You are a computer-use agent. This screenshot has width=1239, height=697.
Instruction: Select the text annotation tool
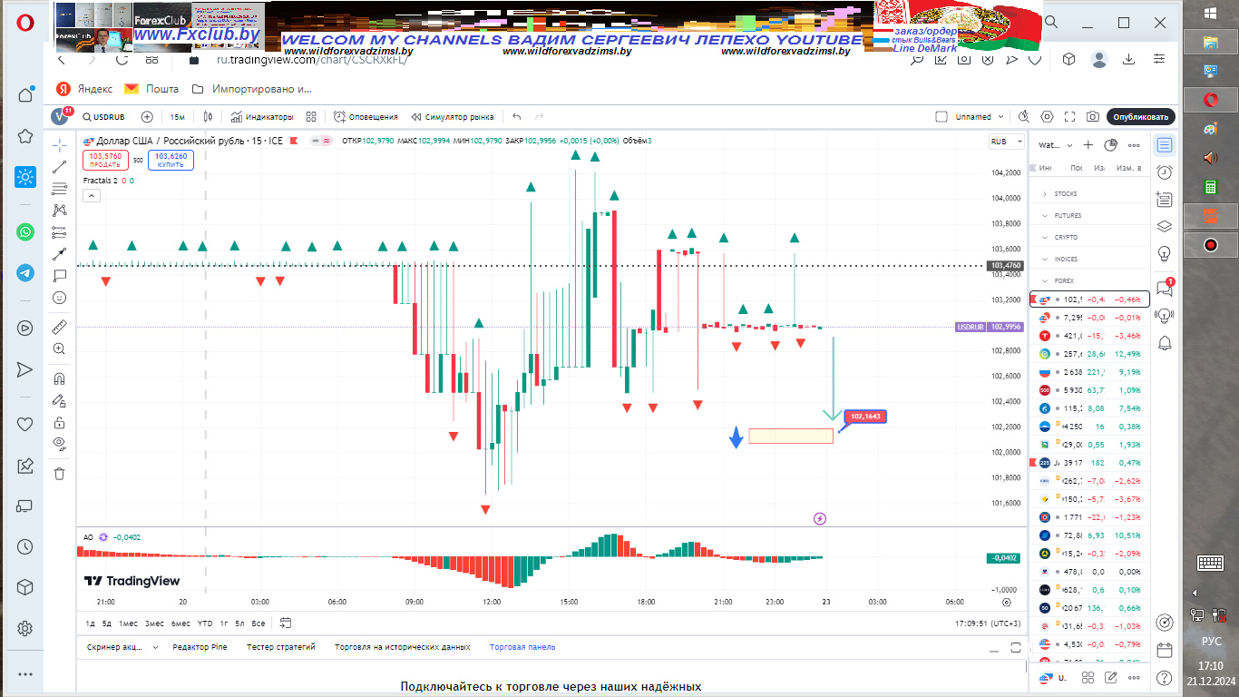click(60, 275)
